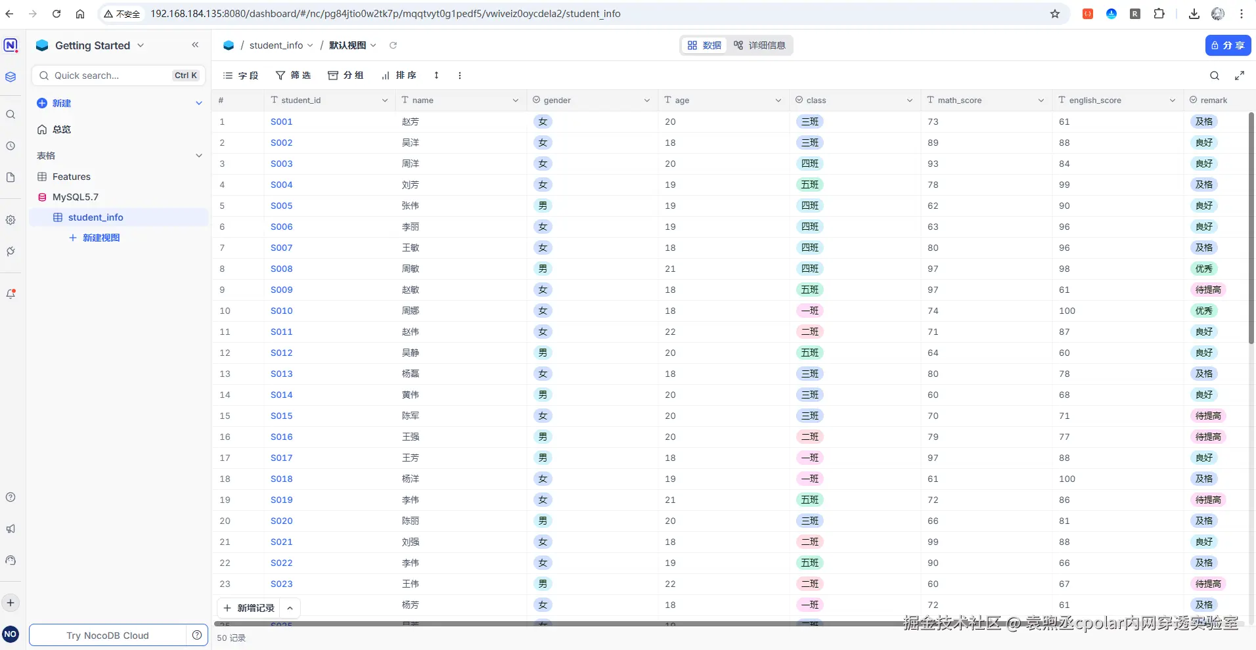Open the row height icon in toolbar
The width and height of the screenshot is (1256, 650).
pos(436,76)
